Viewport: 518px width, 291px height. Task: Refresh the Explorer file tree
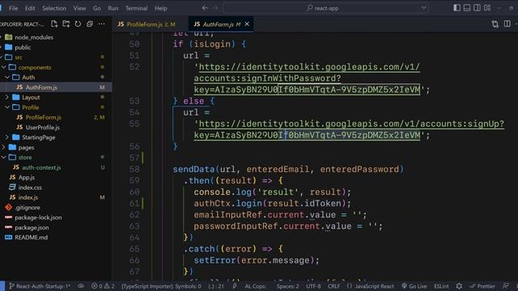click(78, 23)
